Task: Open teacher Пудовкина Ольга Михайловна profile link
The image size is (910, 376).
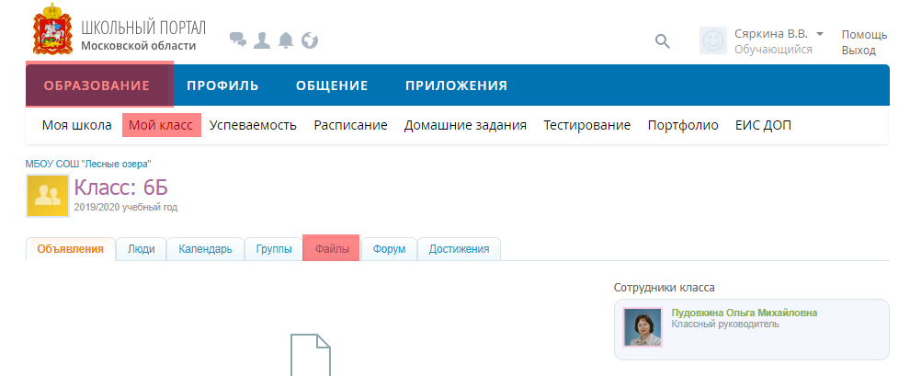Action: click(744, 313)
